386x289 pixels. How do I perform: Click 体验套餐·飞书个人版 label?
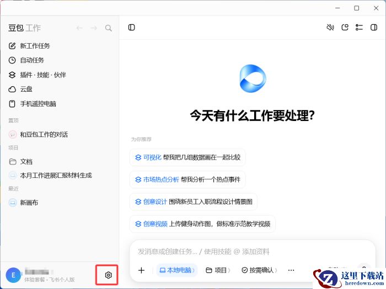click(x=49, y=280)
